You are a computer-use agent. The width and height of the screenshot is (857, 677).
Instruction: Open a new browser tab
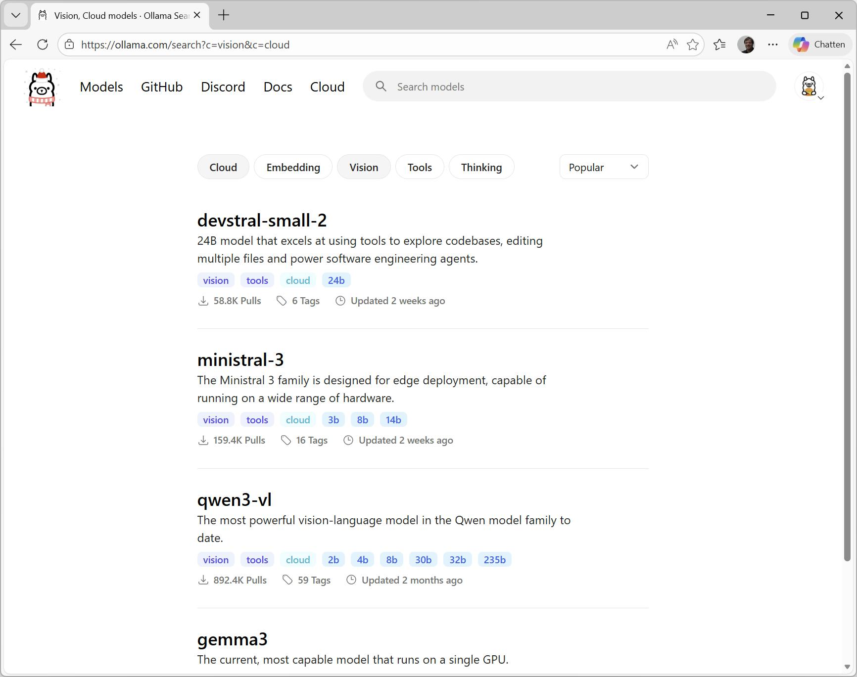point(224,15)
